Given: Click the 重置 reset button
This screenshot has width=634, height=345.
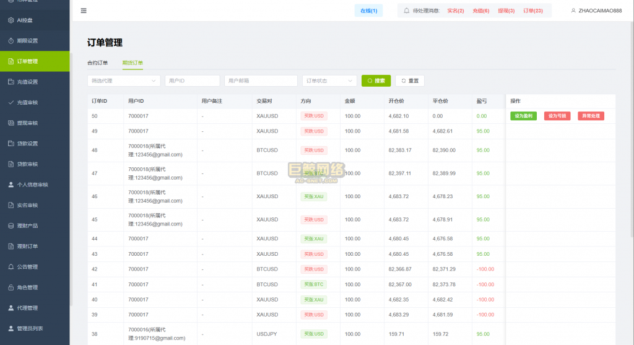Looking at the screenshot, I should pyautogui.click(x=410, y=81).
